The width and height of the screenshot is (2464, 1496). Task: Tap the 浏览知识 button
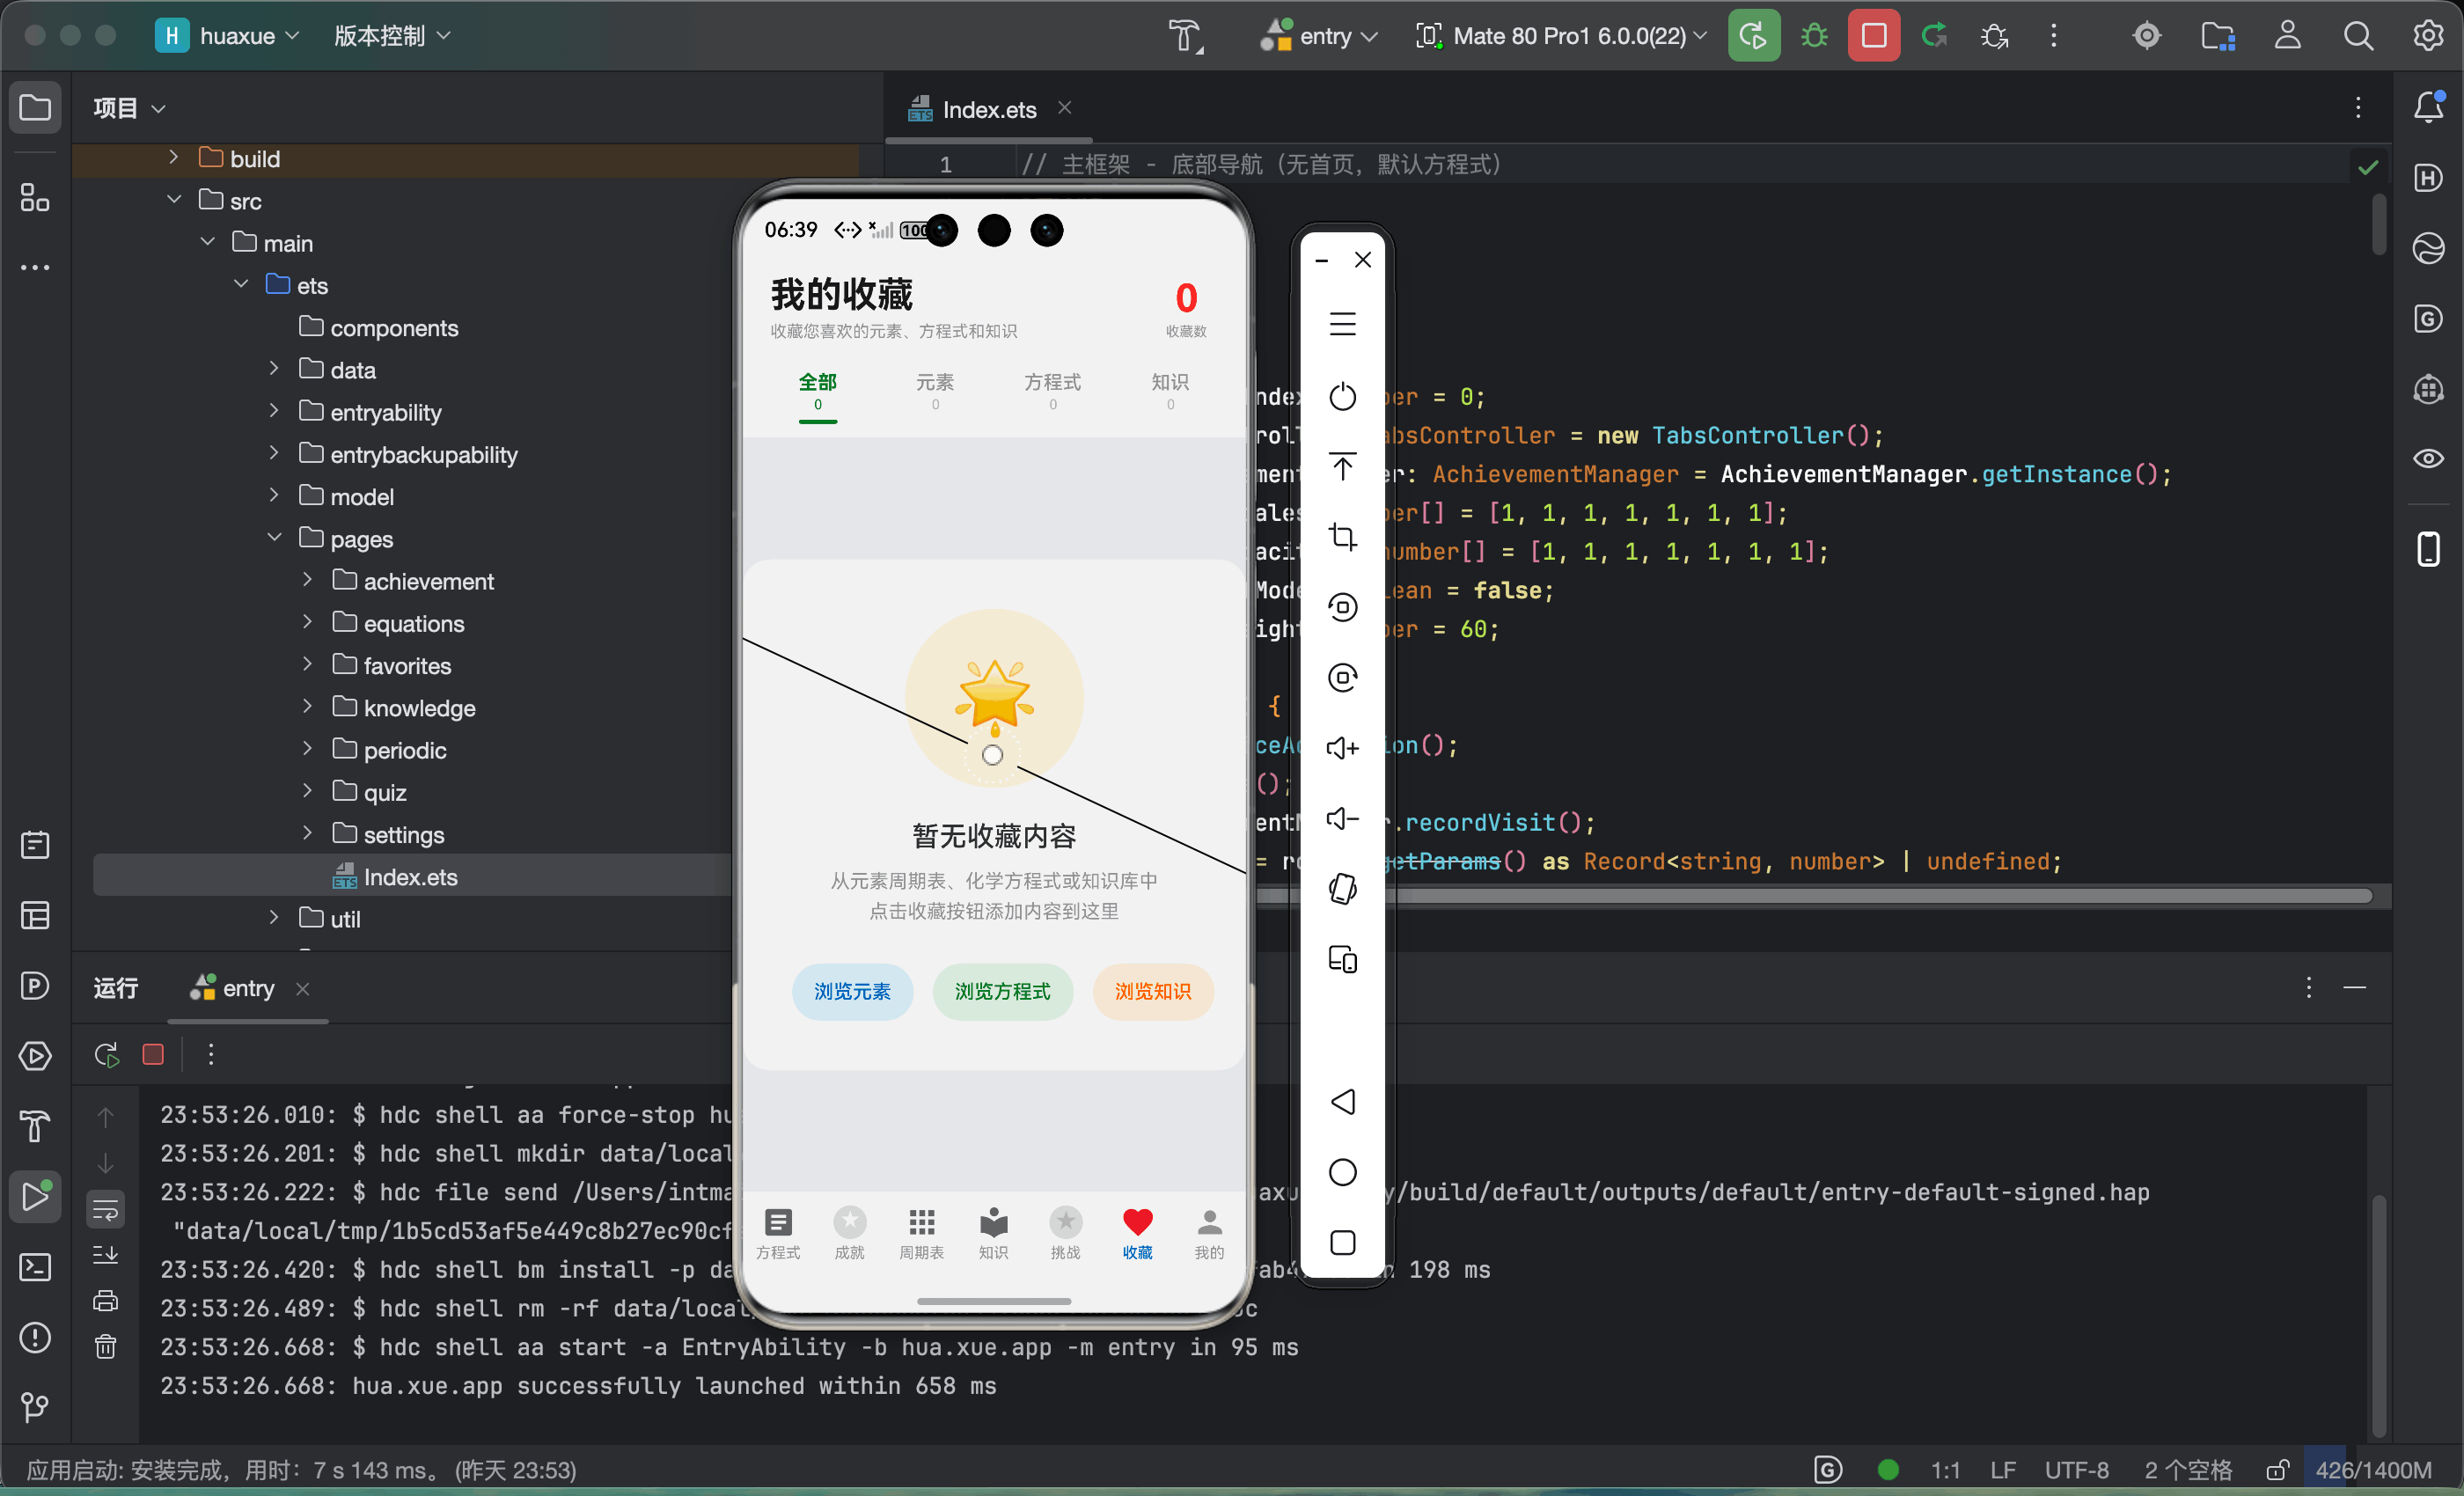(1153, 991)
